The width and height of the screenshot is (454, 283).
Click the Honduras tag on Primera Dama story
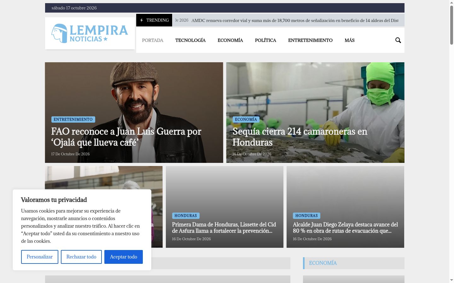click(x=186, y=216)
